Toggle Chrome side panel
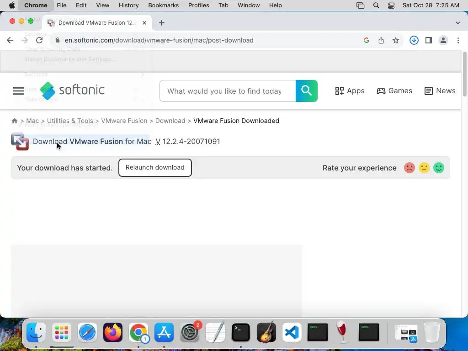 click(429, 40)
